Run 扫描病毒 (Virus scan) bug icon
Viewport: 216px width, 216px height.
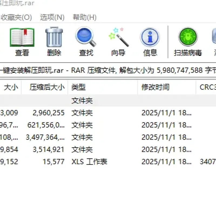(188, 37)
